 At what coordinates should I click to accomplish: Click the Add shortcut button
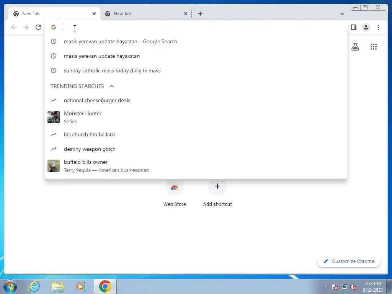tap(217, 193)
